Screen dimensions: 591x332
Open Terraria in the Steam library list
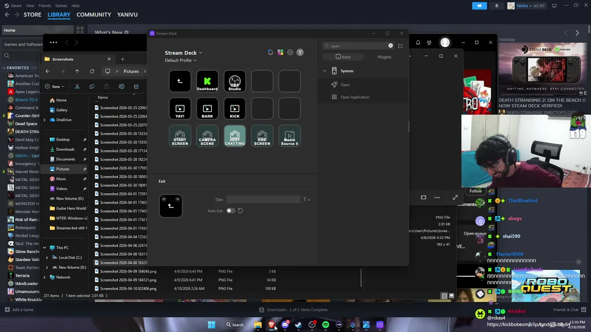(x=22, y=276)
